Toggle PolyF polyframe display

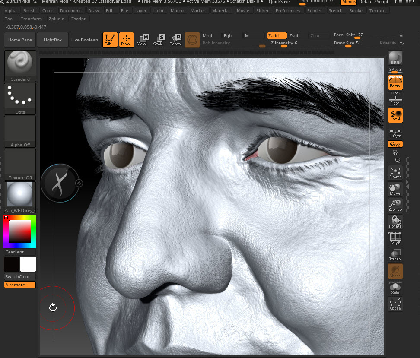click(x=395, y=238)
